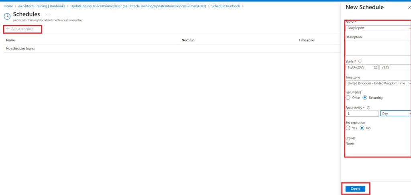The image size is (411, 195).
Task: Click the Name field containing DailyReport
Action: [377, 28]
